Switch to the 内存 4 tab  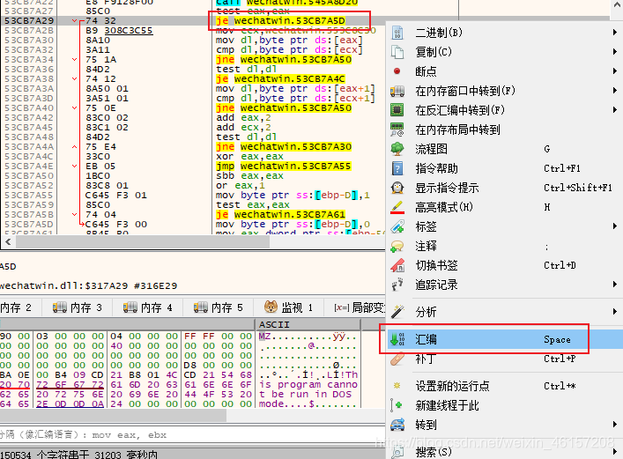point(147,307)
